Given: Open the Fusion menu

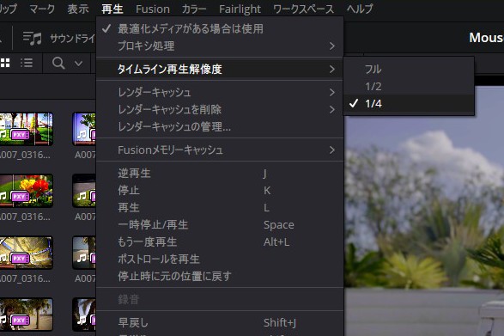Looking at the screenshot, I should 153,9.
